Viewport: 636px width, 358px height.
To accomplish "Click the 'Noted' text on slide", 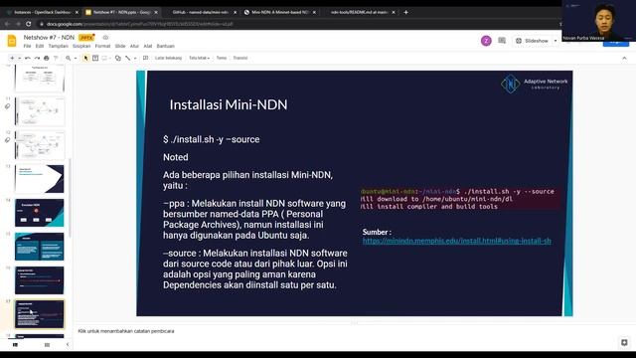I will coord(176,157).
